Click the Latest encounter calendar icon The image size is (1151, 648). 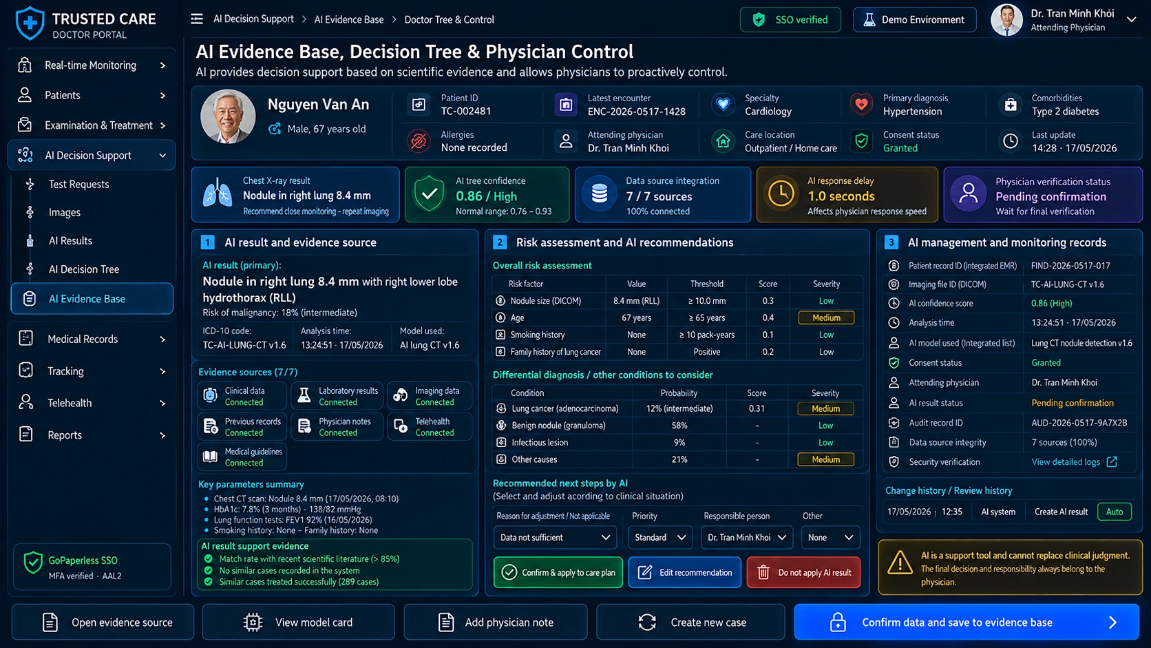566,105
